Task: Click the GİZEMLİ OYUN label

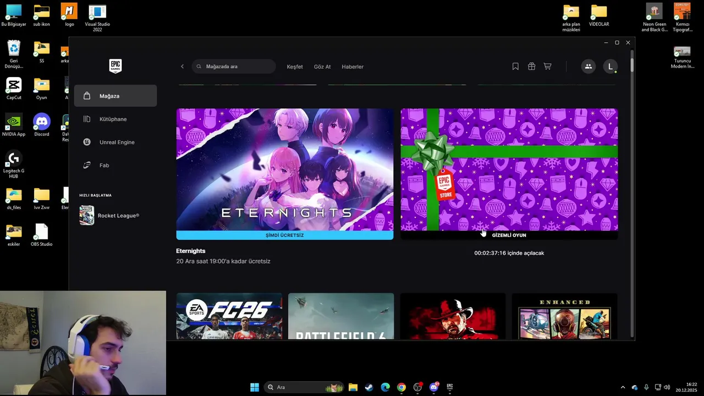Action: coord(509,235)
